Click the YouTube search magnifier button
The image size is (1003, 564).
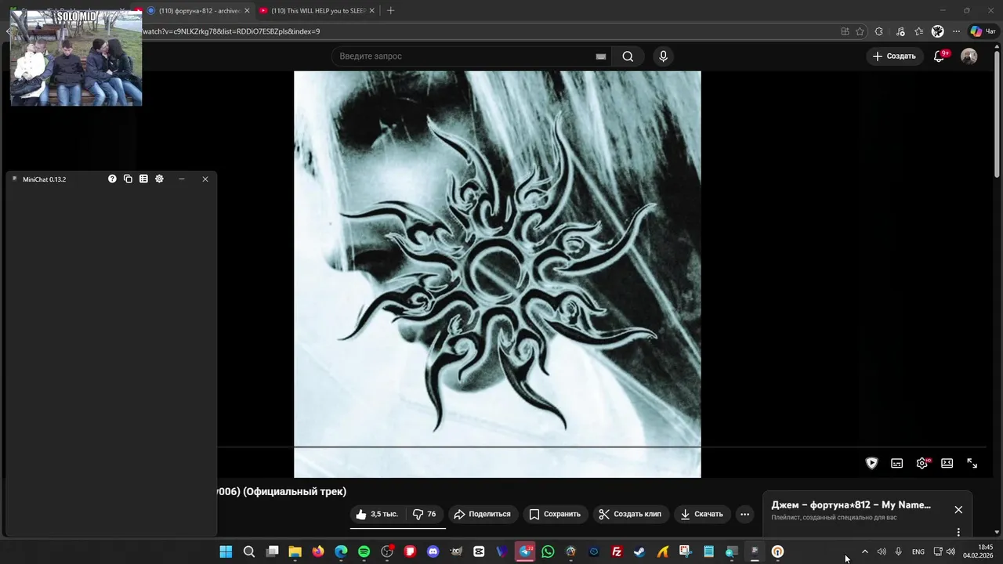[628, 56]
